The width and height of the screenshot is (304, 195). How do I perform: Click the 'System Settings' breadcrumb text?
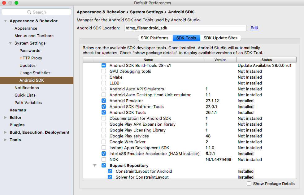tap(146, 12)
